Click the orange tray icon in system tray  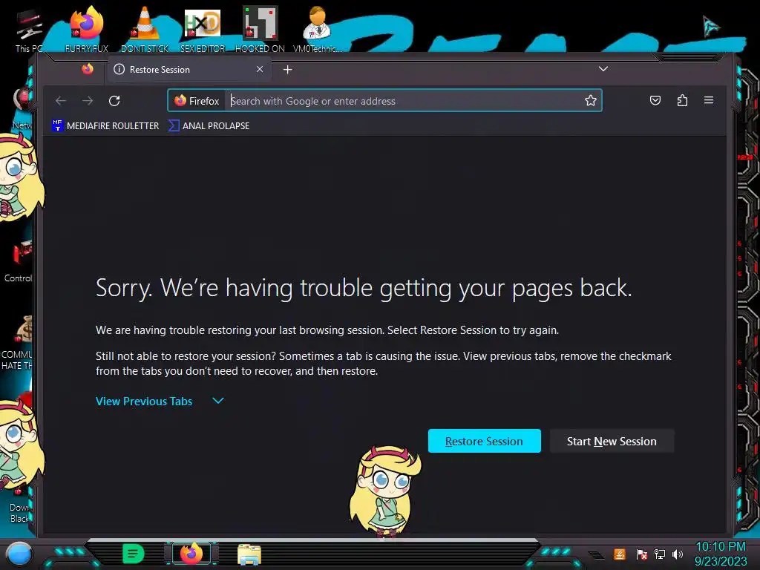(620, 554)
